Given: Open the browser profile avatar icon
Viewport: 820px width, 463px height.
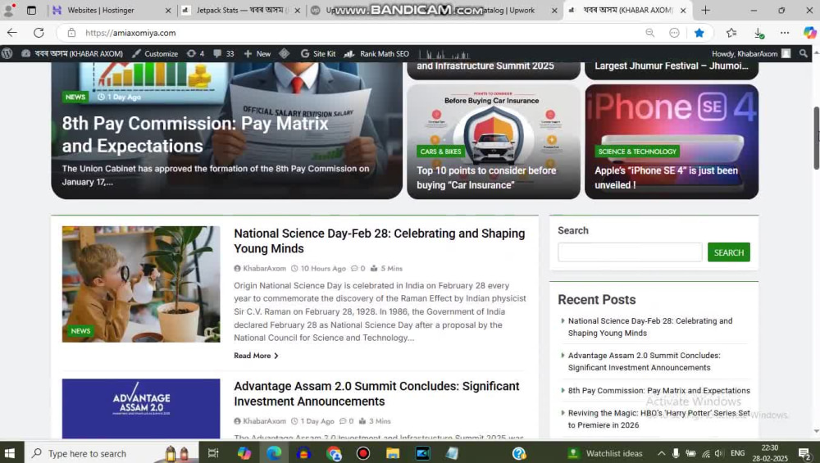Looking at the screenshot, I should coord(9,10).
